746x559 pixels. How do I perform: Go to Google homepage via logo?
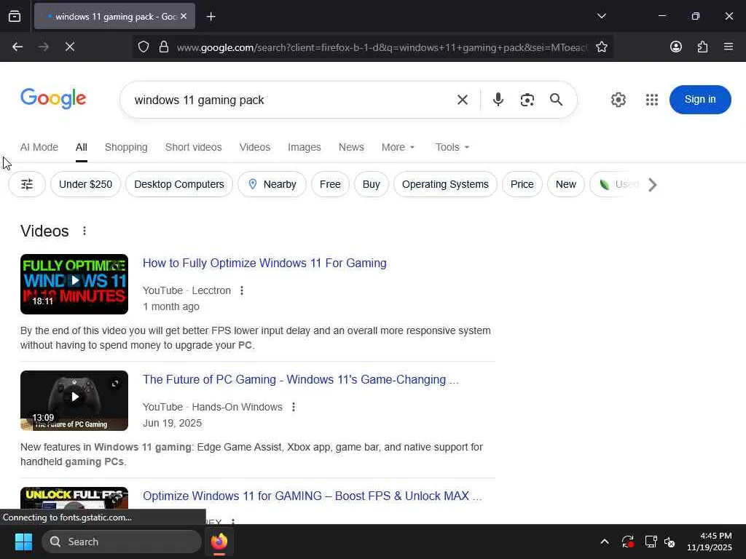tap(53, 98)
